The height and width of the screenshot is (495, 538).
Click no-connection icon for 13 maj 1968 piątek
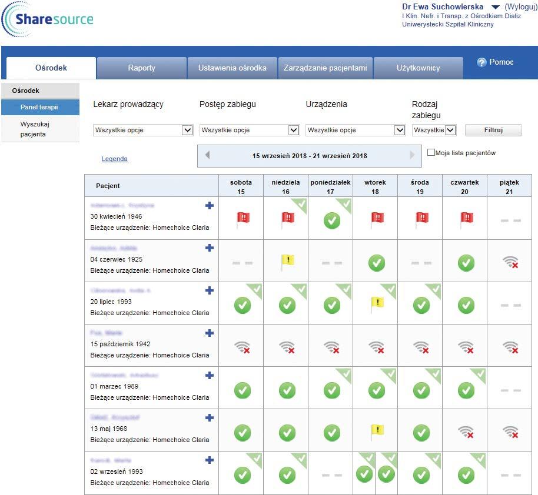[x=510, y=432]
